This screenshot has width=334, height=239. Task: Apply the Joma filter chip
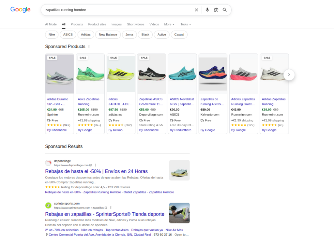point(129,34)
